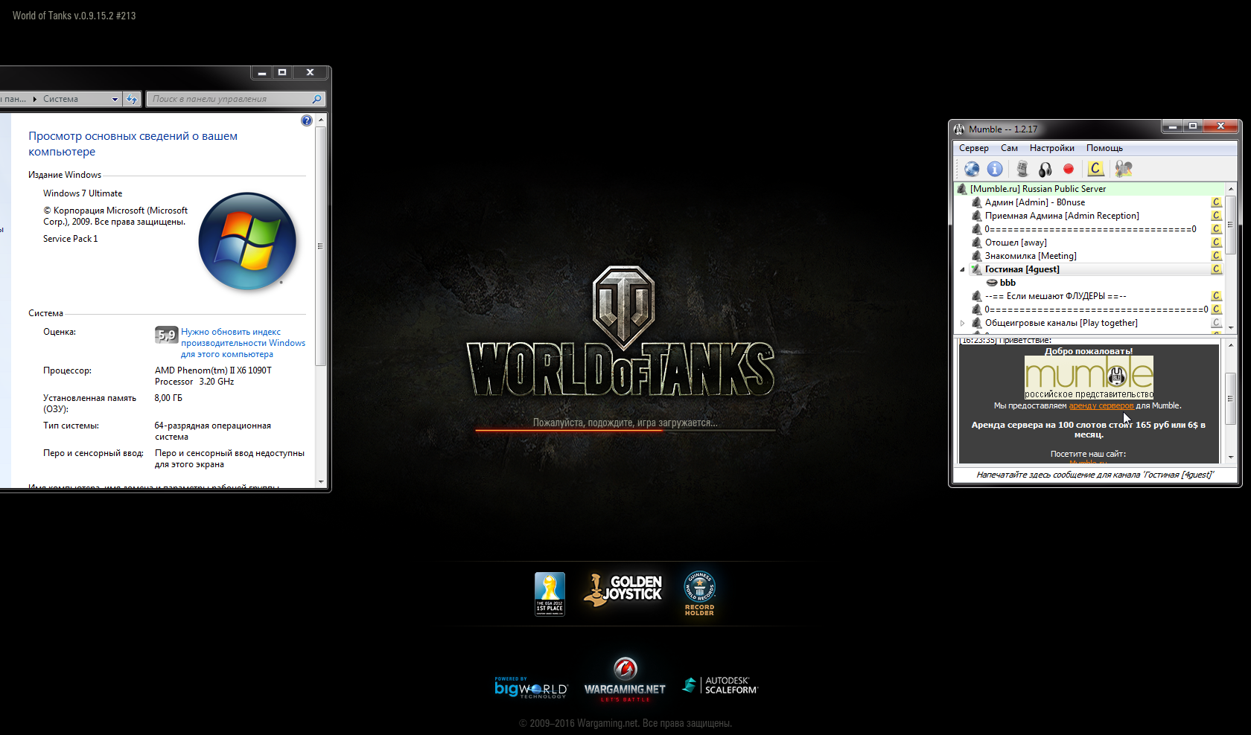Open server Information via blue info icon
The width and height of the screenshot is (1251, 735).
[x=995, y=169]
